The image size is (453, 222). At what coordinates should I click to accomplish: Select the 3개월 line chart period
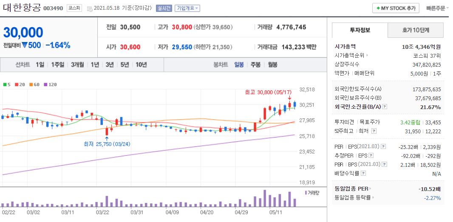click(77, 65)
